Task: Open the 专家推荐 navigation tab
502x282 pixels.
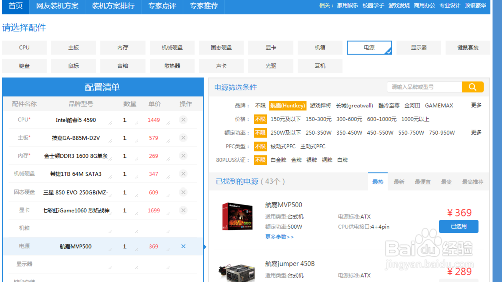Action: (204, 6)
